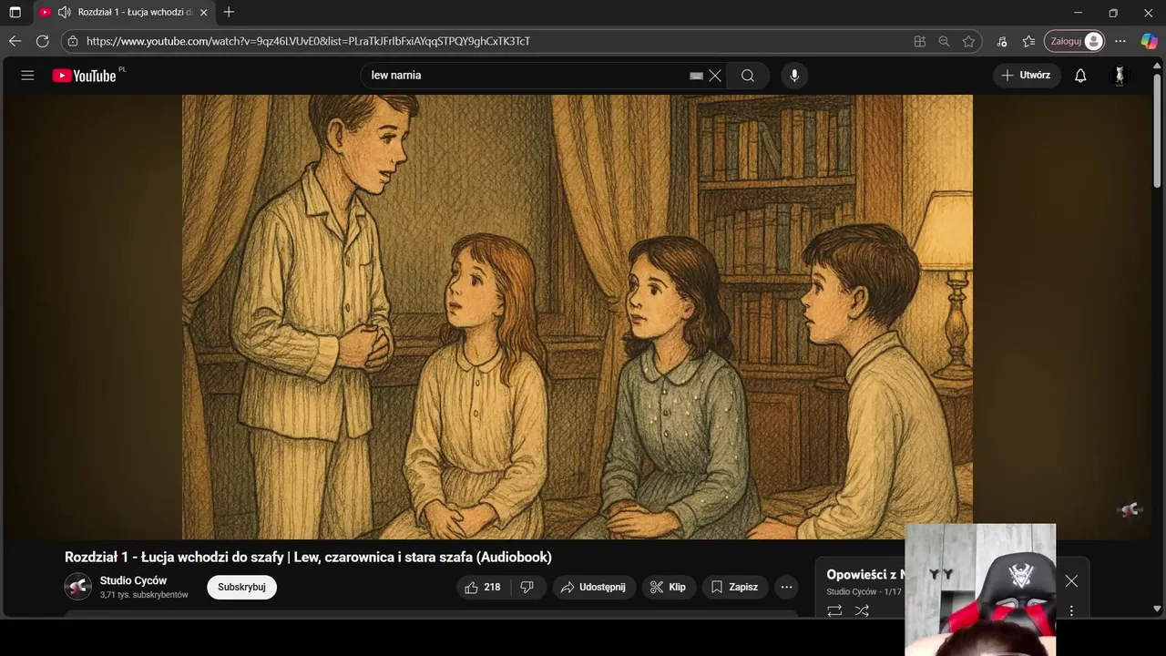Mute the tab via speaker icon
The height and width of the screenshot is (656, 1166).
pos(64,13)
